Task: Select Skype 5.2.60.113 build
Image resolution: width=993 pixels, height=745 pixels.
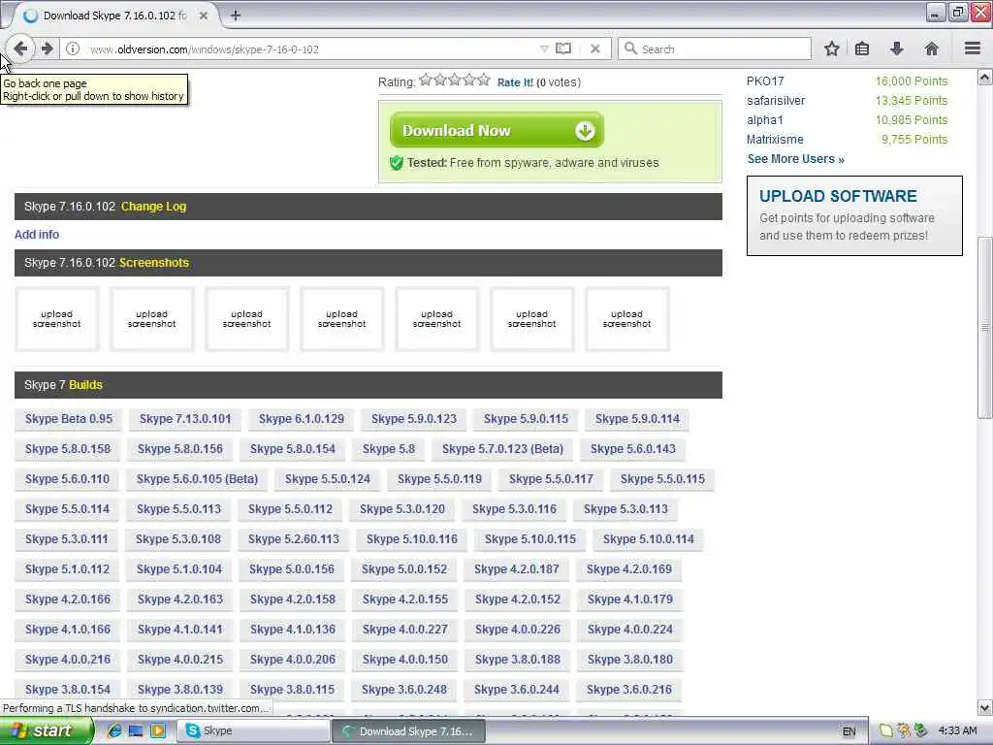Action: tap(294, 539)
